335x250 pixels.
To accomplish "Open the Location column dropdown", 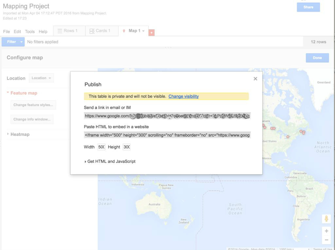I will 41,78.
